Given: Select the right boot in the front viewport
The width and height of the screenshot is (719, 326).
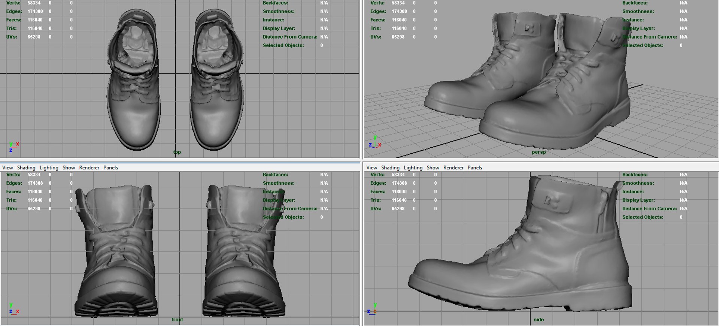Looking at the screenshot, I should [x=243, y=251].
